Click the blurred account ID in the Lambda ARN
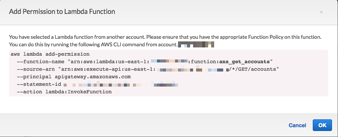338x137 pixels. tap(169, 61)
